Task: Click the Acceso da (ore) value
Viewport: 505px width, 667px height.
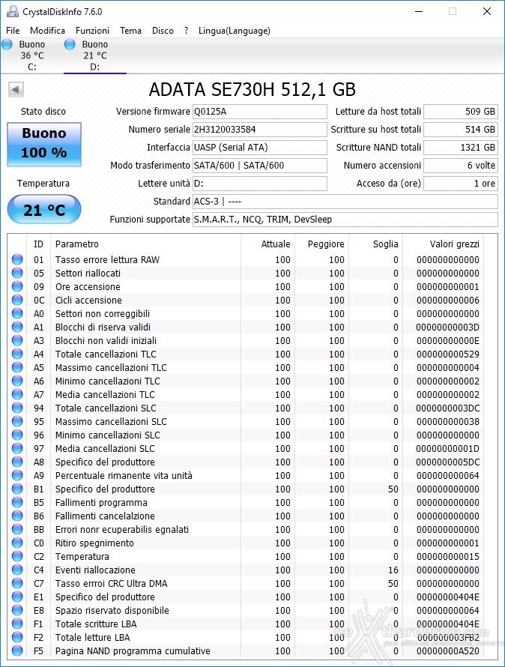Action: 460,184
